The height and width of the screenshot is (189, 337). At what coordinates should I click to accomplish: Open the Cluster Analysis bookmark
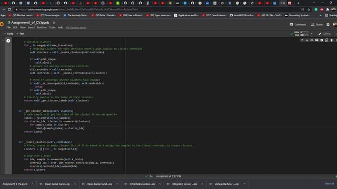pos(48,15)
